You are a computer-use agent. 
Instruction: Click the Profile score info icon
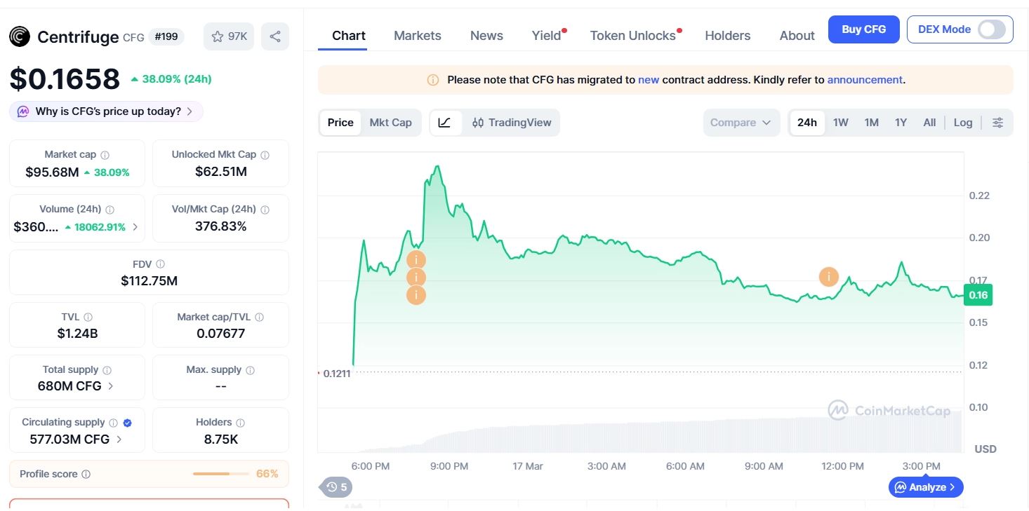pyautogui.click(x=86, y=475)
